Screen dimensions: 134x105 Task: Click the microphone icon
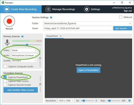(7, 43)
